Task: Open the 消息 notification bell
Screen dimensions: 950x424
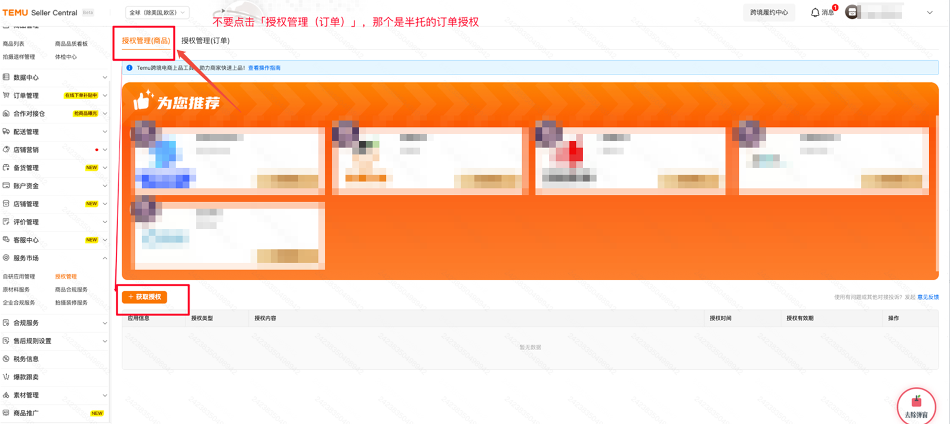Action: pyautogui.click(x=815, y=13)
